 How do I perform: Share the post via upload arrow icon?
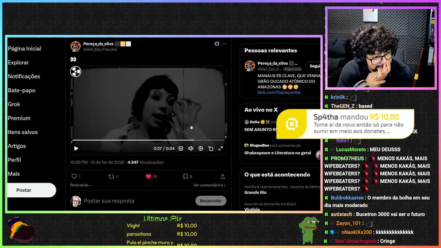tap(223, 176)
